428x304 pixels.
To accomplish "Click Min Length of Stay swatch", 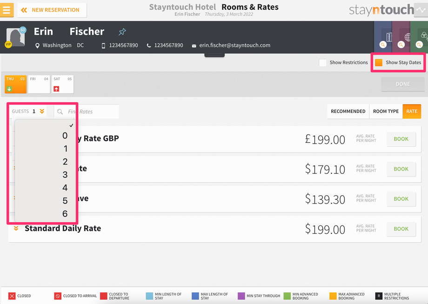I will [149, 296].
